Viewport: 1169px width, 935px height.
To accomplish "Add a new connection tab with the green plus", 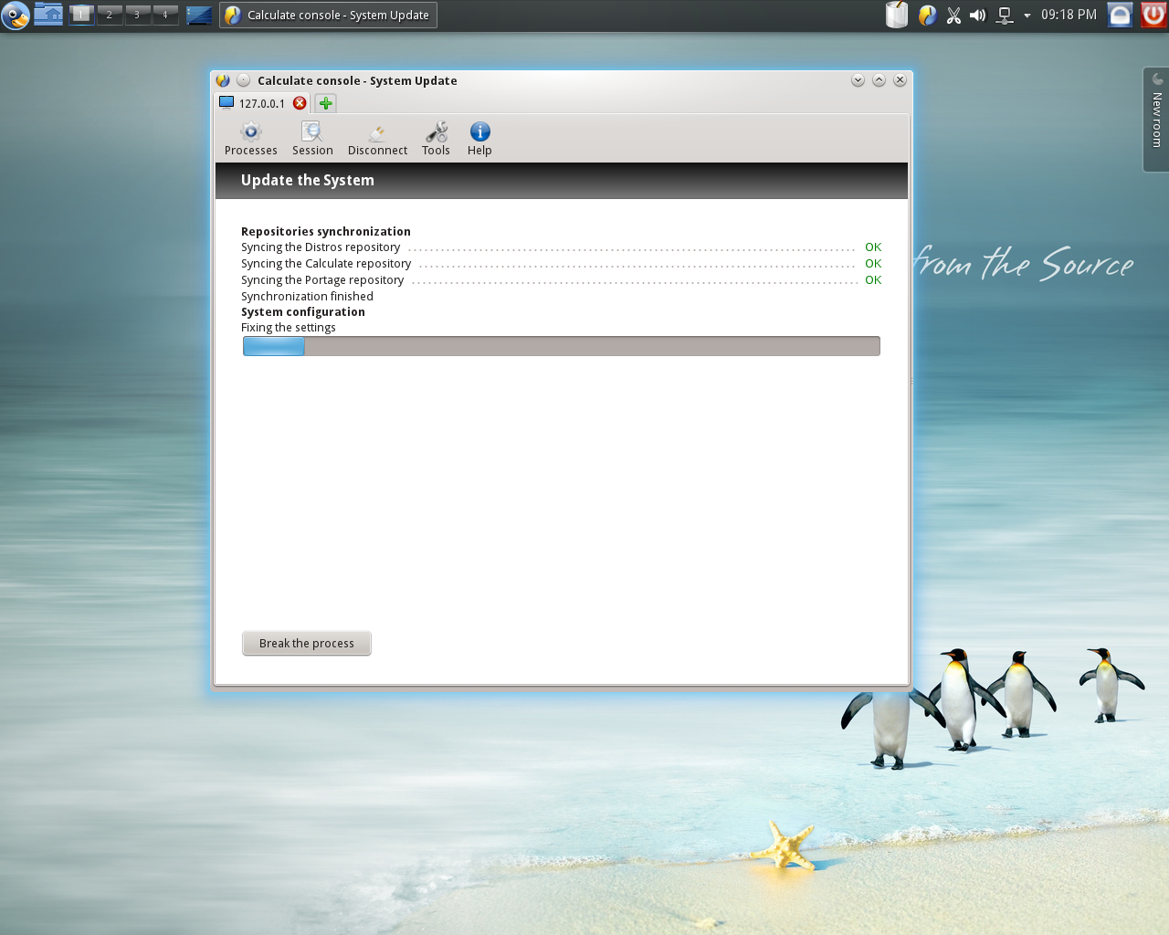I will [x=326, y=103].
